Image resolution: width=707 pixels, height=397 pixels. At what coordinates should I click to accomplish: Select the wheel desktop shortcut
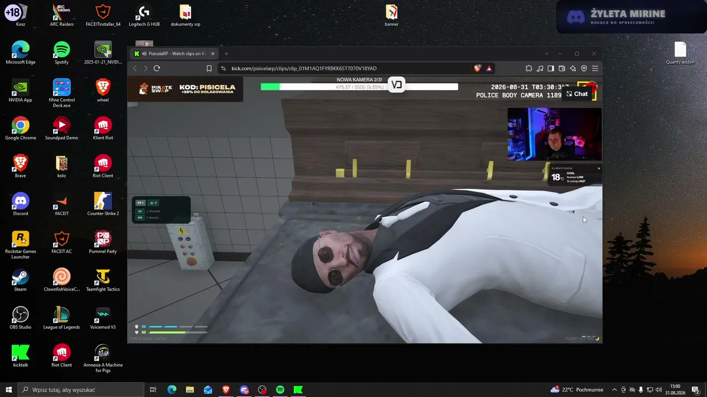click(103, 91)
